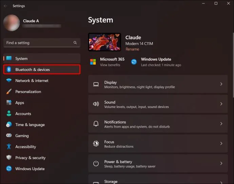Click the Sound speaker icon
The image size is (234, 184).
coord(96,104)
